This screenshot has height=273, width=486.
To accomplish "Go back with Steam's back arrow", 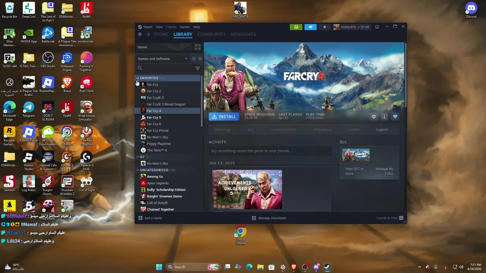I will [140, 34].
